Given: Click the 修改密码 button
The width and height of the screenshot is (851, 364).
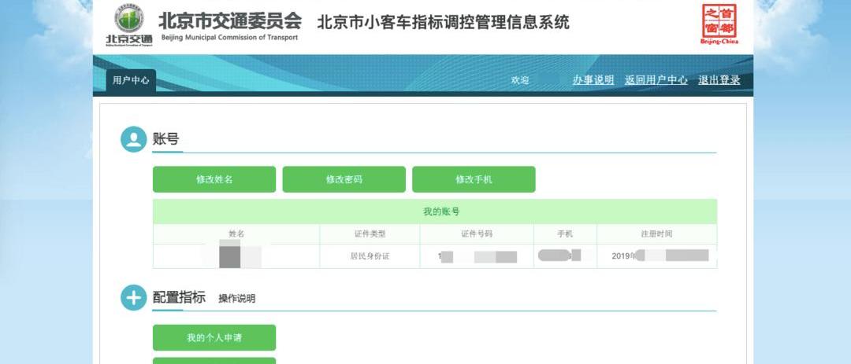Looking at the screenshot, I should pos(344,179).
